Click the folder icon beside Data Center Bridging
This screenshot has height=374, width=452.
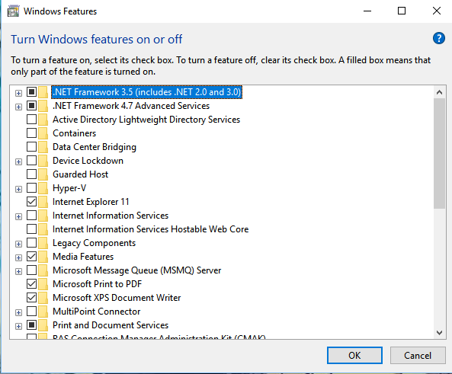click(x=43, y=147)
